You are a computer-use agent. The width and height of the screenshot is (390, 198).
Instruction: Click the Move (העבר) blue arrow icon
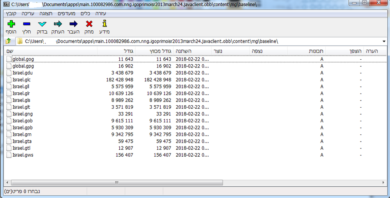pyautogui.click(x=73, y=24)
